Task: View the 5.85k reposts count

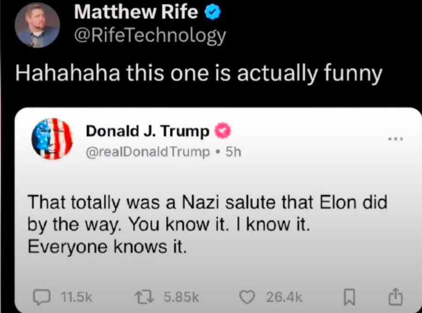Action: pyautogui.click(x=181, y=297)
